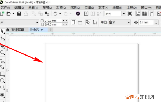Click the 54% zoom level field
The image size is (161, 102).
(113, 14)
